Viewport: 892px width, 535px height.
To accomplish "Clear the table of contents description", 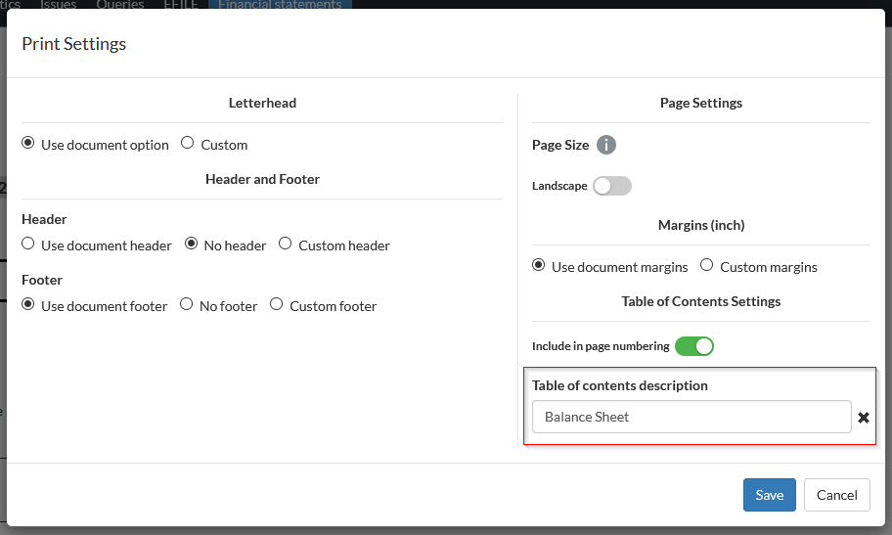I will click(x=864, y=418).
